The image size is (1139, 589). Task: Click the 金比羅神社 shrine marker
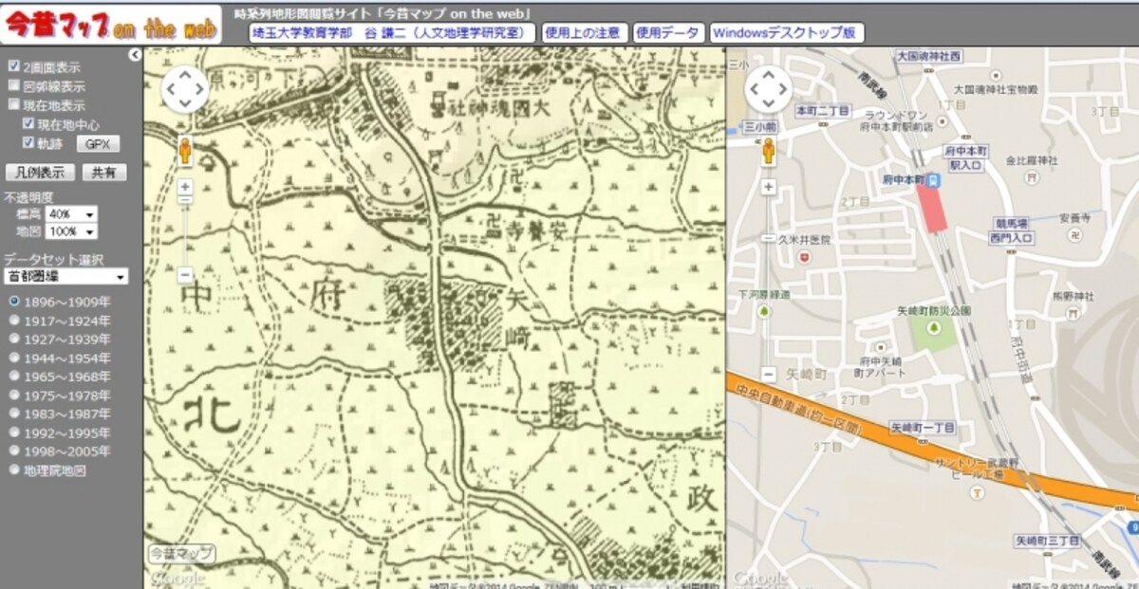(1032, 177)
